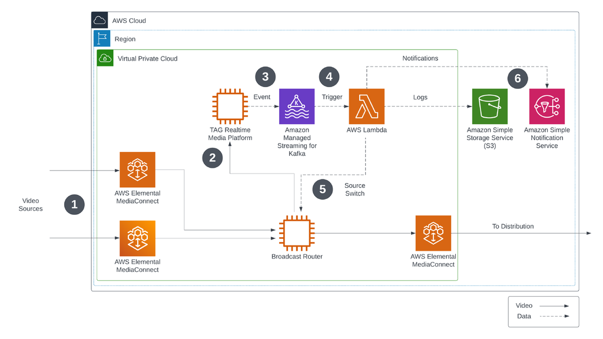Click the Amazon Simple Notification Service icon
Screen dimensions: 603x339
click(546, 107)
